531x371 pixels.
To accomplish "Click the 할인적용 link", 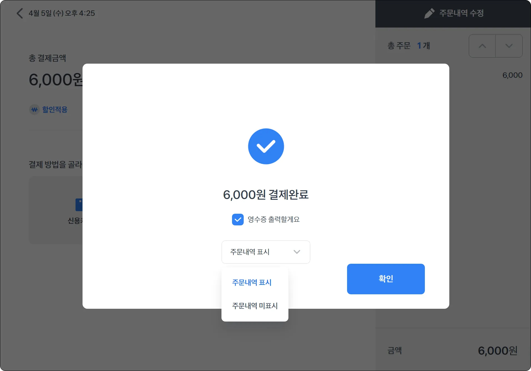I will tap(55, 109).
